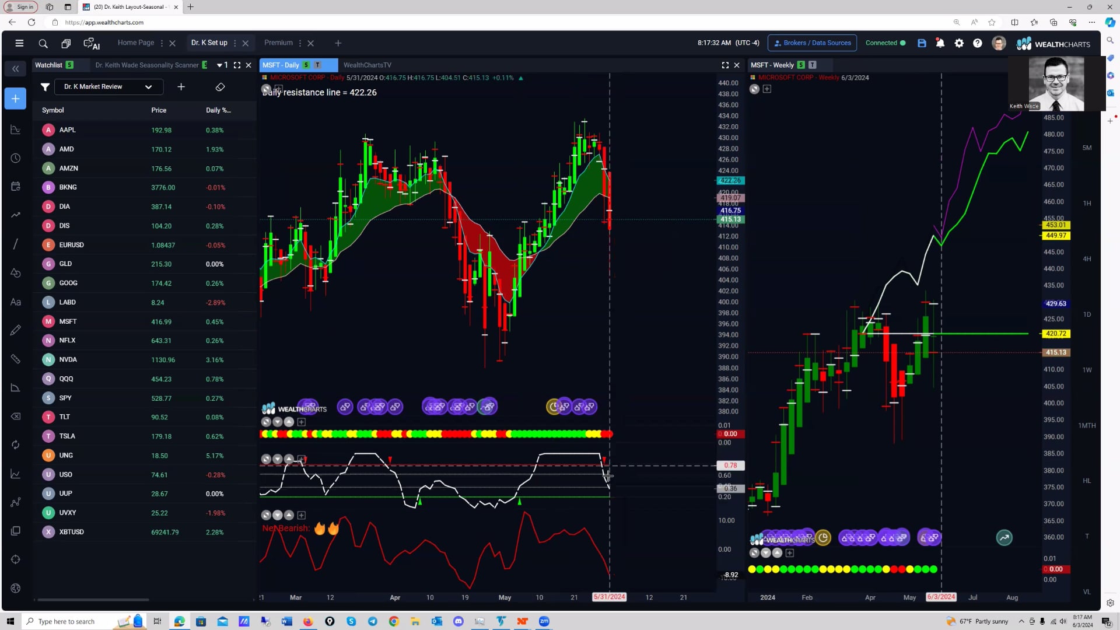The image size is (1120, 630).
Task: Close the Home Page tab
Action: click(172, 43)
